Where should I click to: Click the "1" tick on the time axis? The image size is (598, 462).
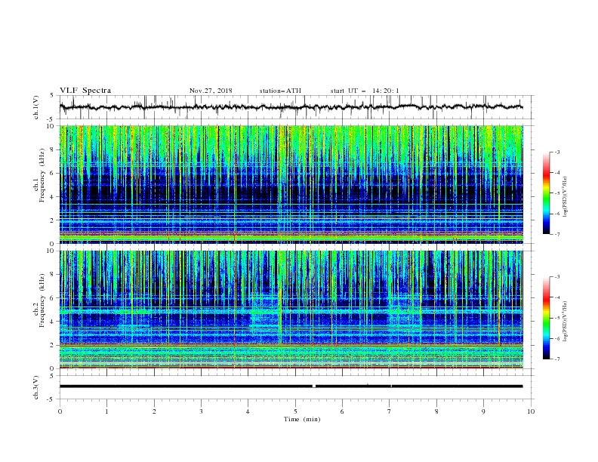pyautogui.click(x=106, y=411)
